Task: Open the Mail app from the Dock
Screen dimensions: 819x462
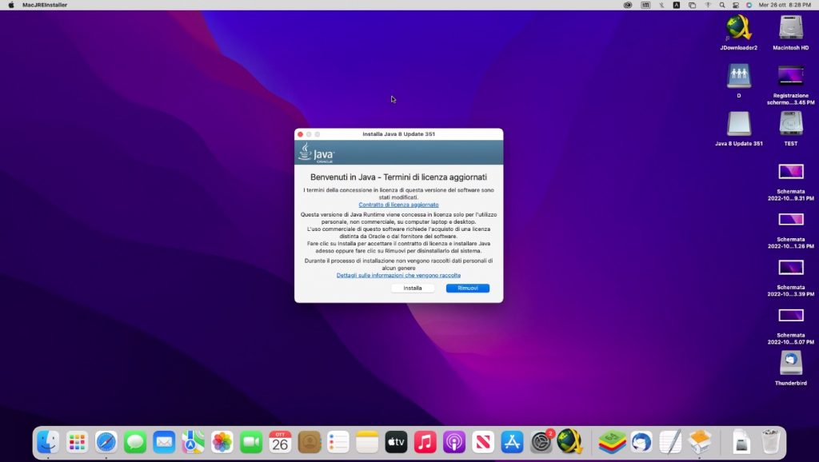Action: (x=163, y=440)
